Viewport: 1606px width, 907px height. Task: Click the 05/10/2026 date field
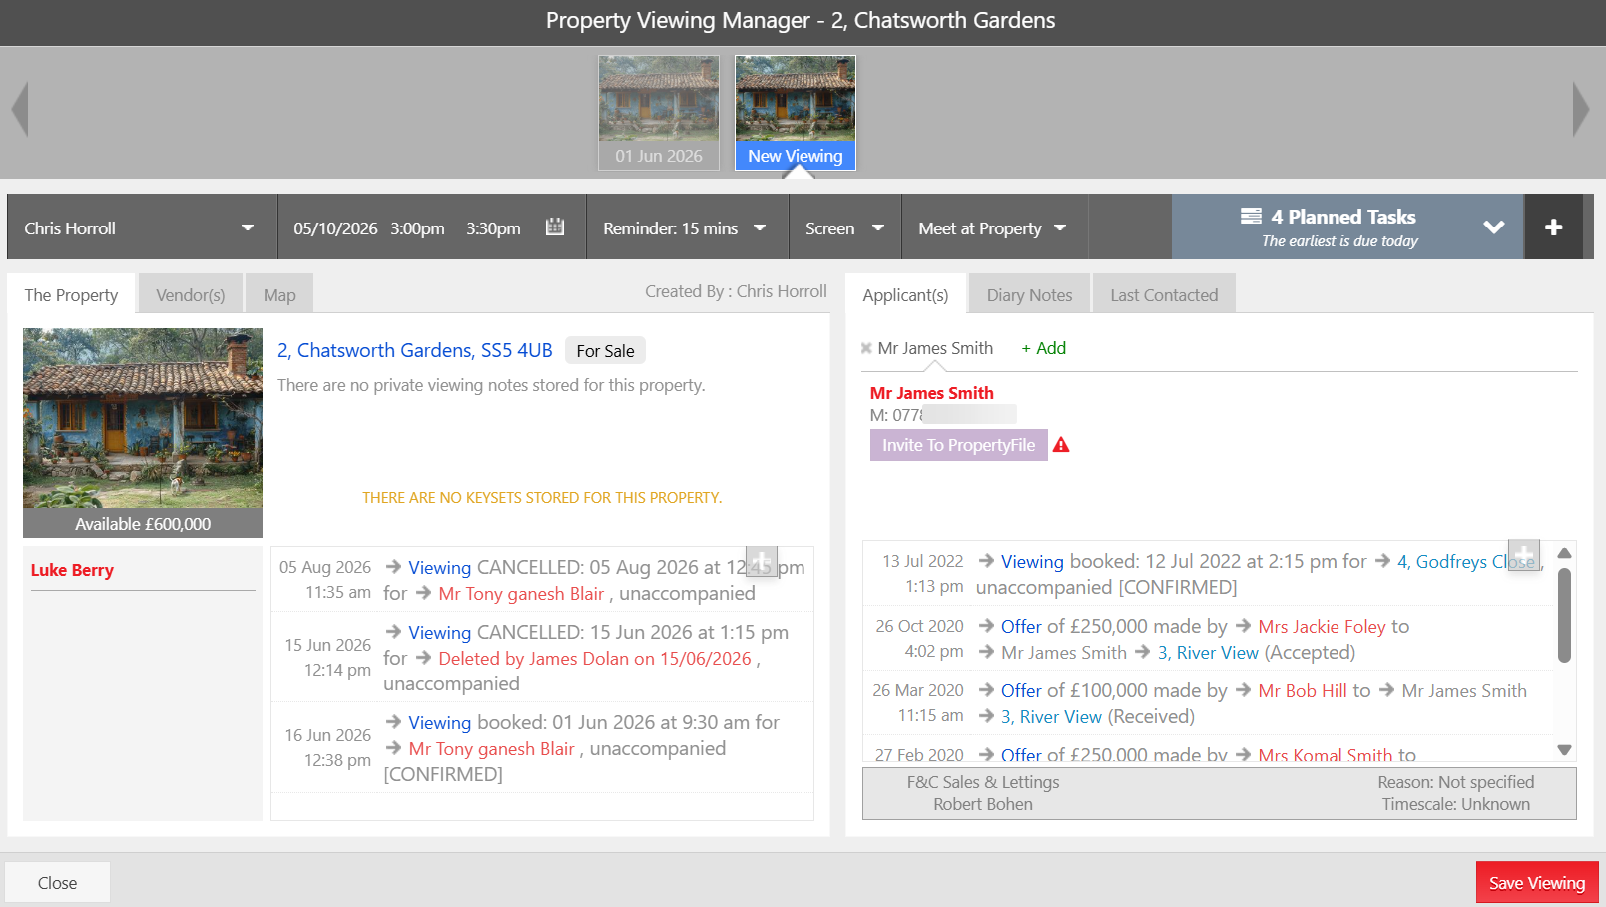coord(335,228)
